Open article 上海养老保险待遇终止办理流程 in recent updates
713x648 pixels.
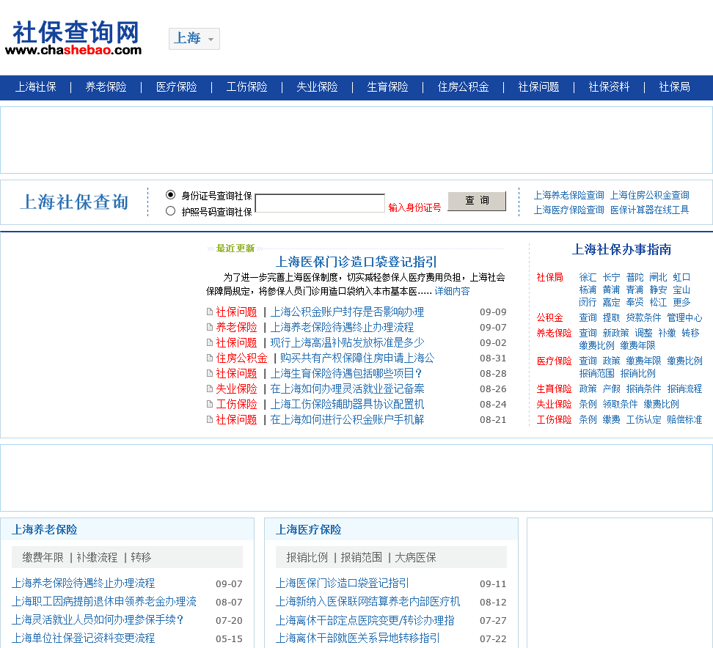(342, 328)
